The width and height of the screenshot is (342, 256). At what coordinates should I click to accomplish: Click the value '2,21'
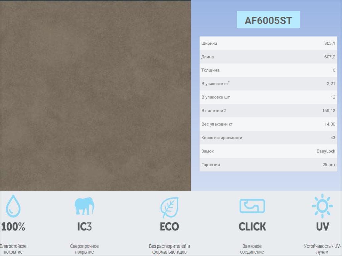331,84
